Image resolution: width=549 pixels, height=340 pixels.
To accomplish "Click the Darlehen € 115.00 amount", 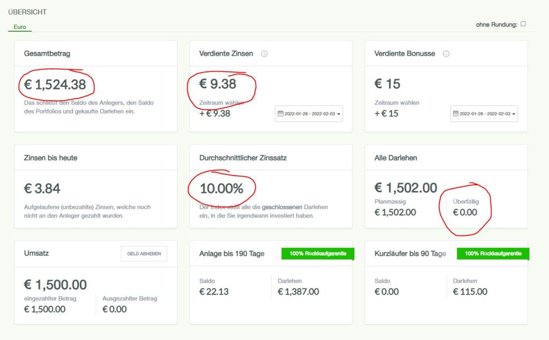I will pyautogui.click(x=470, y=292).
